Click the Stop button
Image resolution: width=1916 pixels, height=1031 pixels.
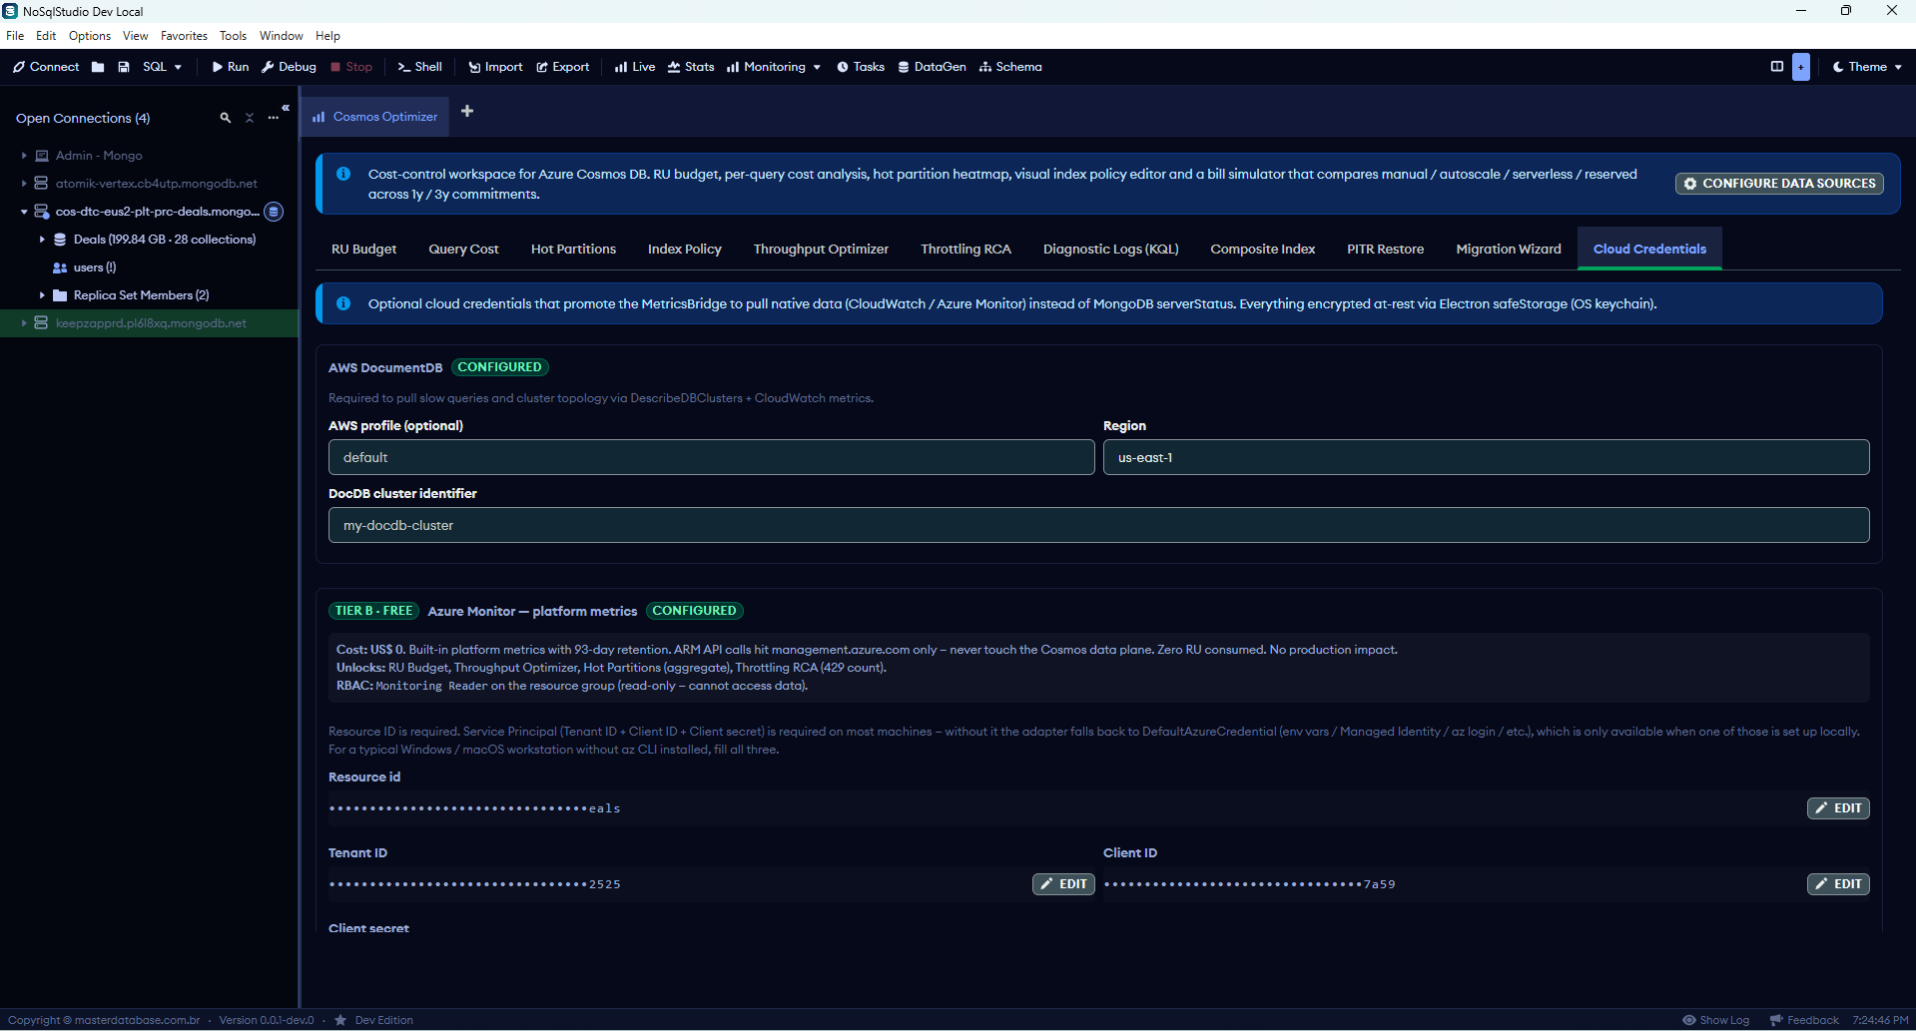[351, 67]
